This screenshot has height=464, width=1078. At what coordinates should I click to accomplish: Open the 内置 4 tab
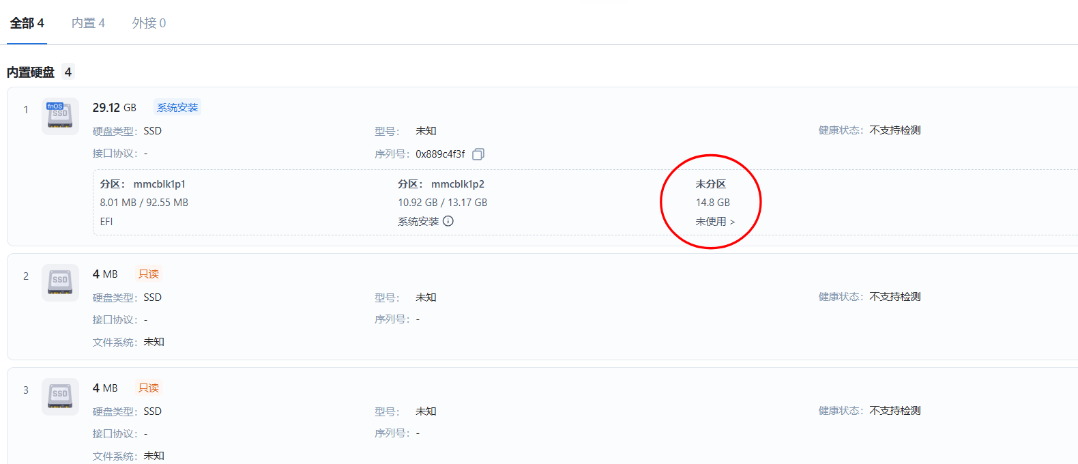click(x=88, y=23)
